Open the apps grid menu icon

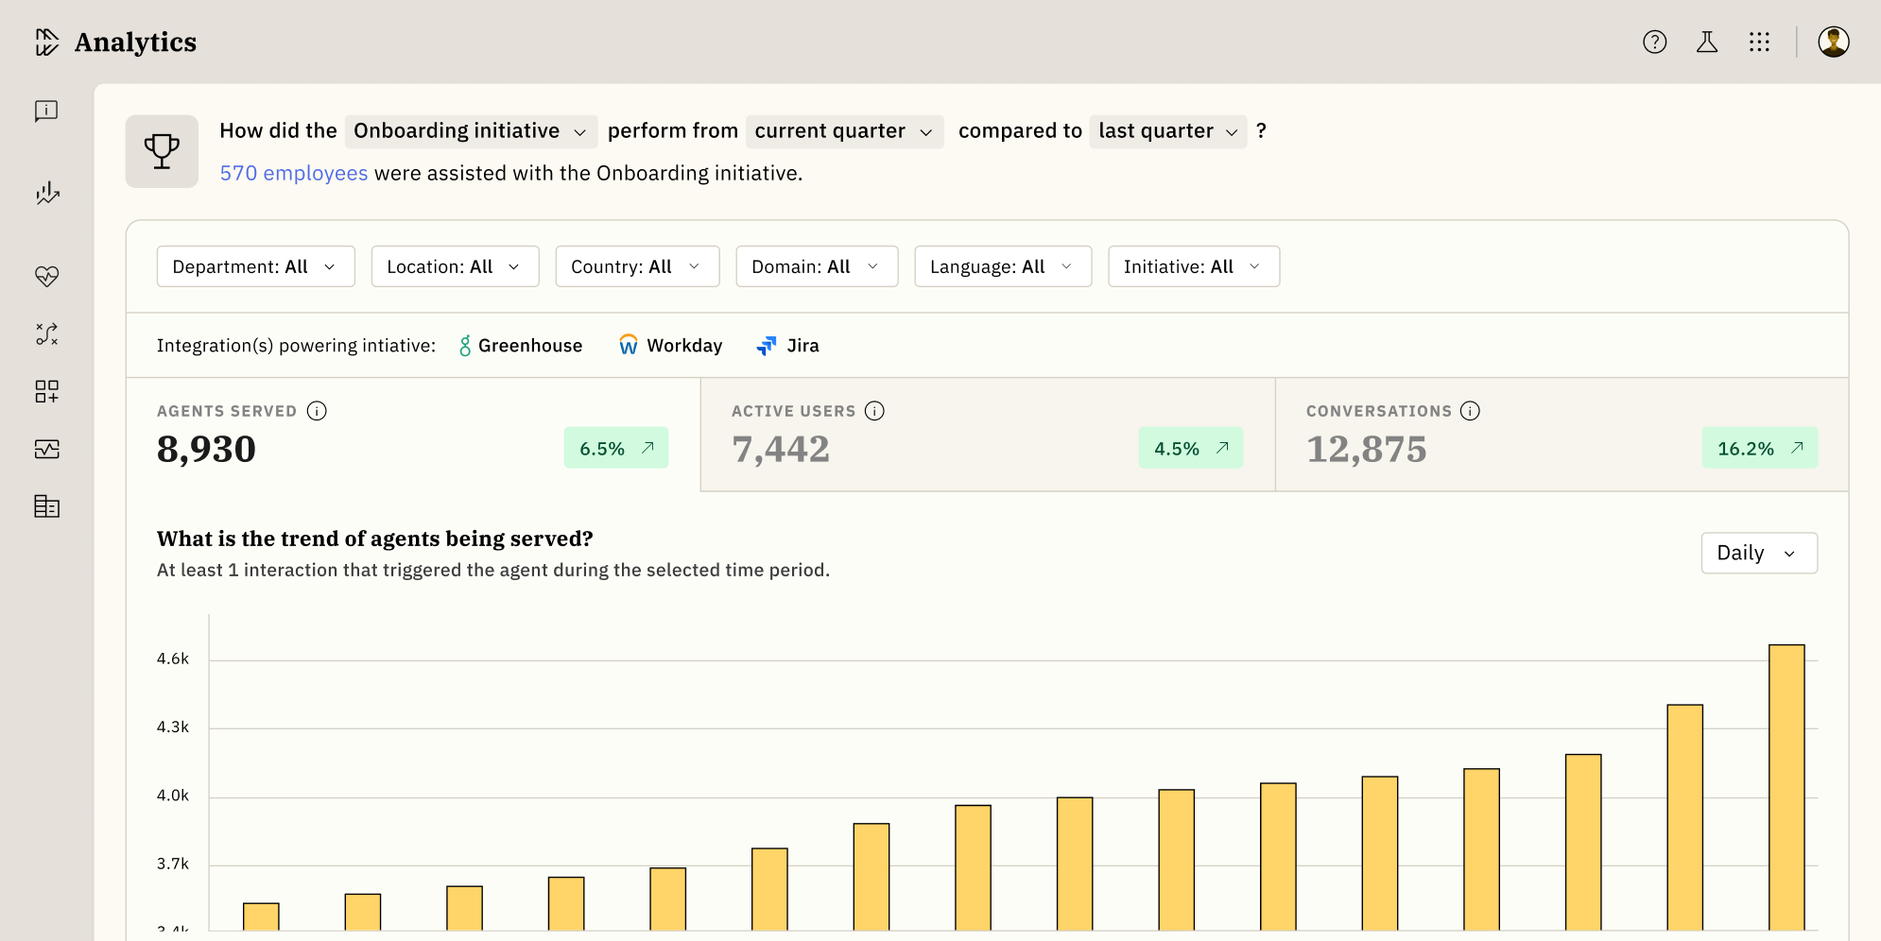[x=1758, y=42]
